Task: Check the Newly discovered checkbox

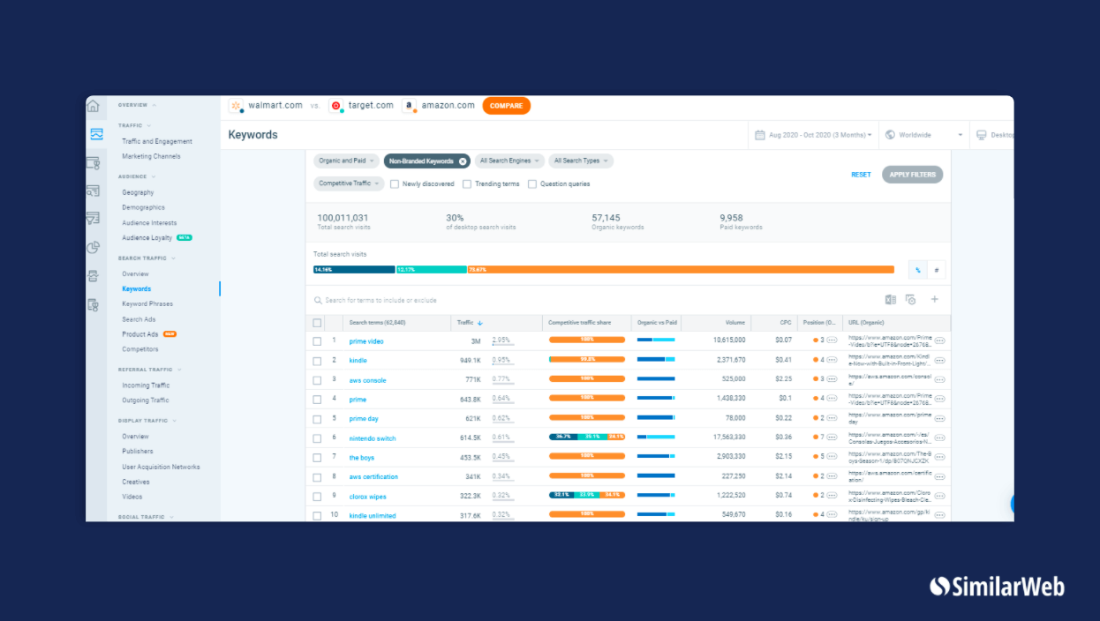Action: pyautogui.click(x=395, y=184)
